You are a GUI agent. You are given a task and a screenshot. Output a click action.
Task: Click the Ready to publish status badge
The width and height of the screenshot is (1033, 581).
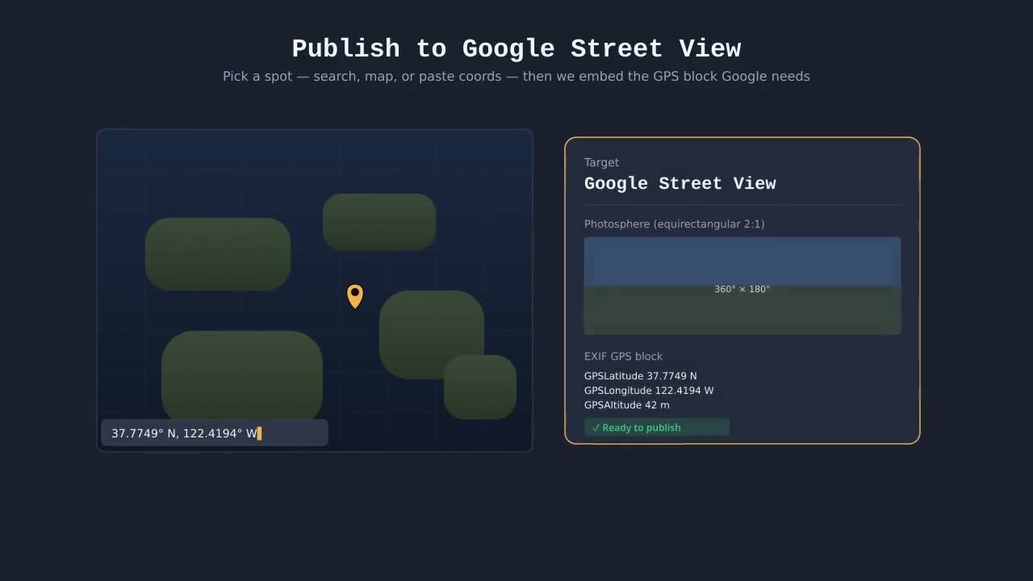(657, 428)
